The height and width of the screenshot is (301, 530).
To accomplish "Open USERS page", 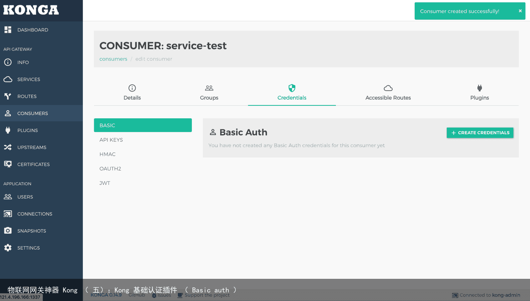I will pos(41,197).
